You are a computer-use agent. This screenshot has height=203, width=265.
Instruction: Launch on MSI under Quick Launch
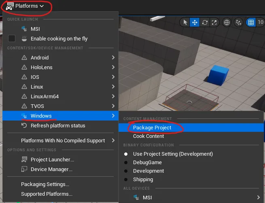(60, 29)
